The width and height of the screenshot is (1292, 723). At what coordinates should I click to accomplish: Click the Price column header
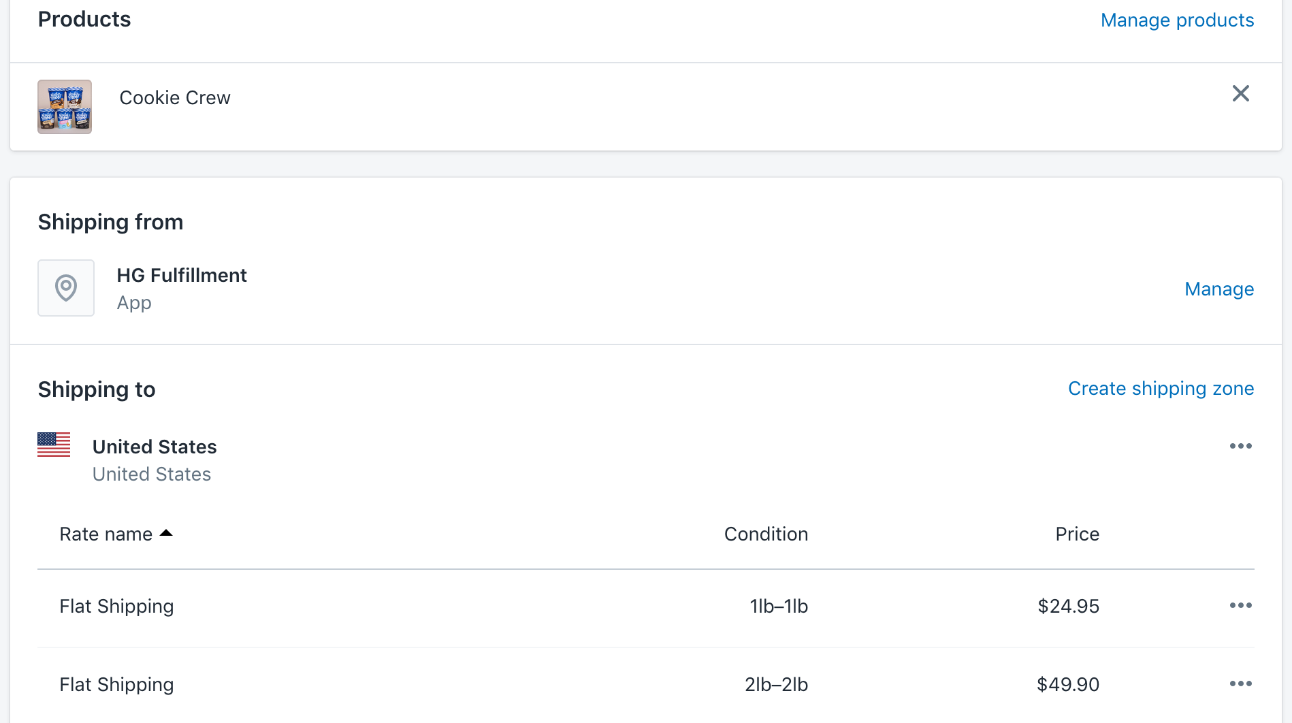(x=1077, y=534)
